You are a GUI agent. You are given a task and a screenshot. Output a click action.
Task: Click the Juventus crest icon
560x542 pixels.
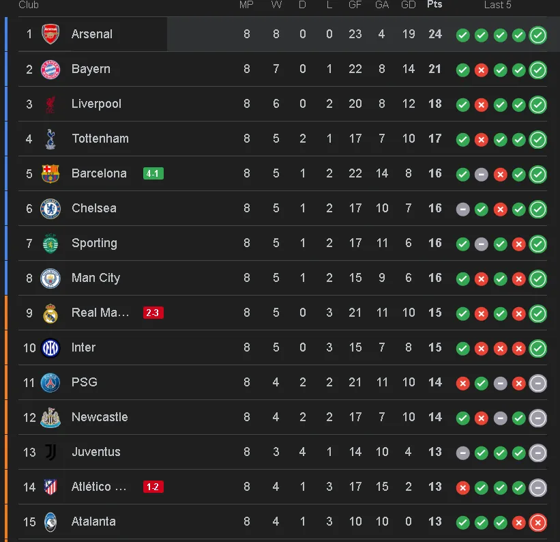point(50,452)
